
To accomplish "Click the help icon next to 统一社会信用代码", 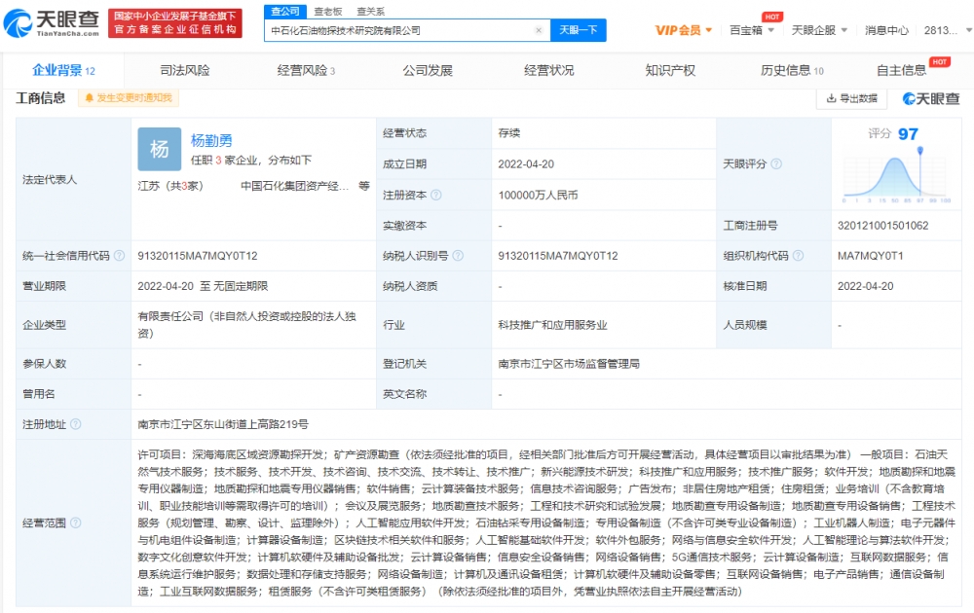I will pyautogui.click(x=119, y=256).
